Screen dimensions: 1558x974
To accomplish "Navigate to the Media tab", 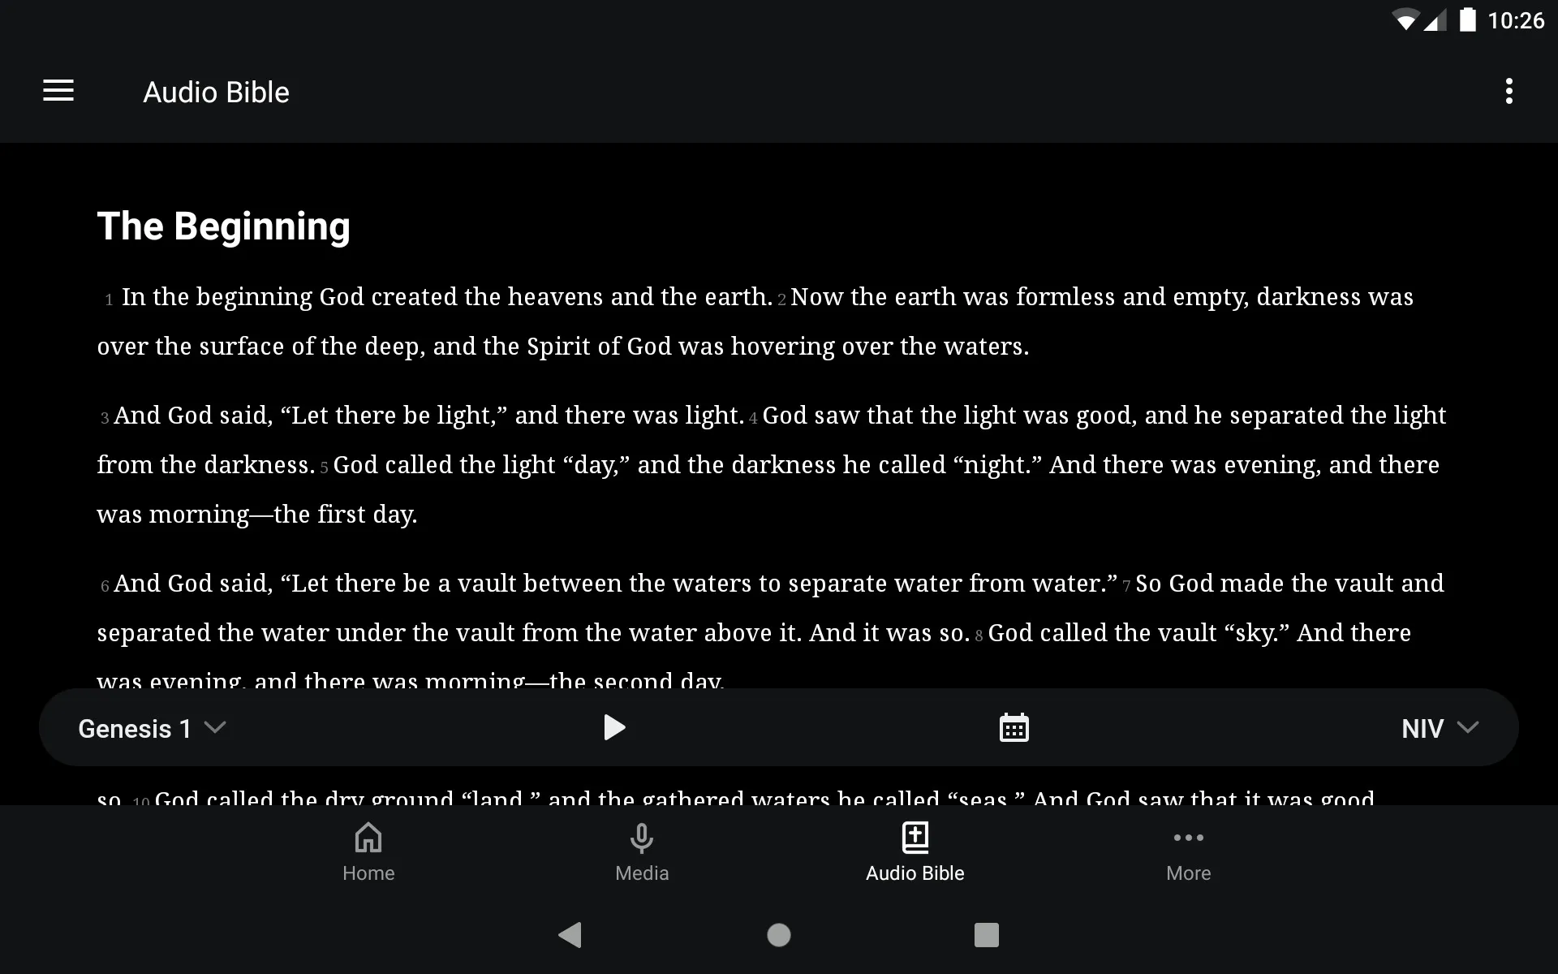I will tap(642, 851).
